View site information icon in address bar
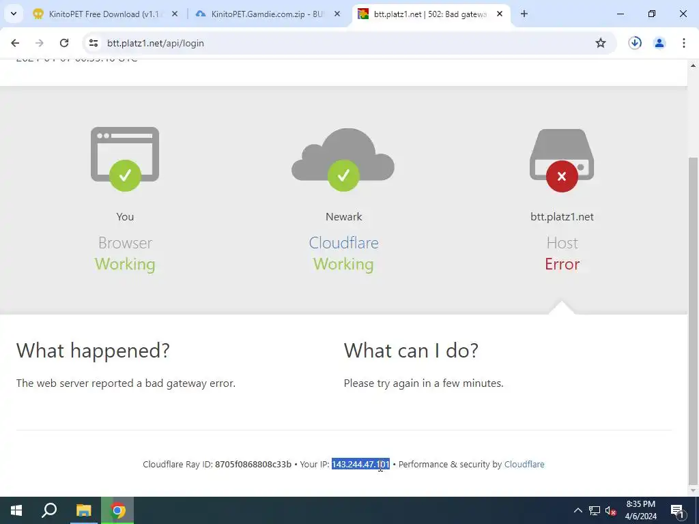The width and height of the screenshot is (699, 524). [x=93, y=43]
